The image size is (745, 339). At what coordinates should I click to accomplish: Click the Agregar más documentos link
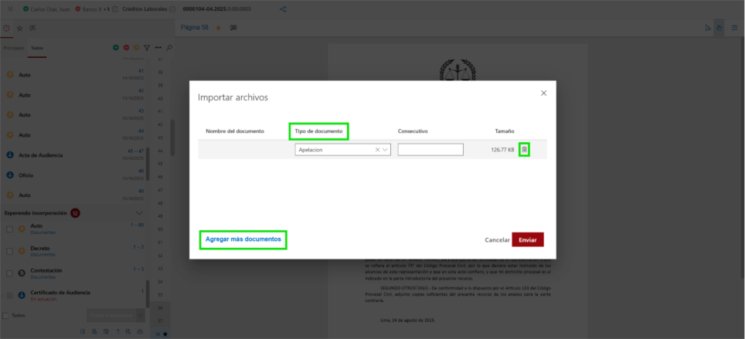point(243,239)
